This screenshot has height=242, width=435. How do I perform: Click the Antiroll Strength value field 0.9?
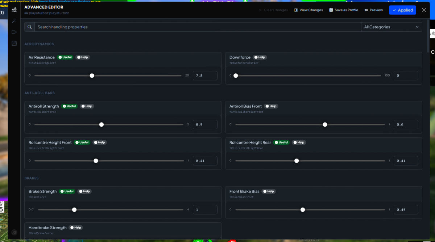(x=205, y=124)
